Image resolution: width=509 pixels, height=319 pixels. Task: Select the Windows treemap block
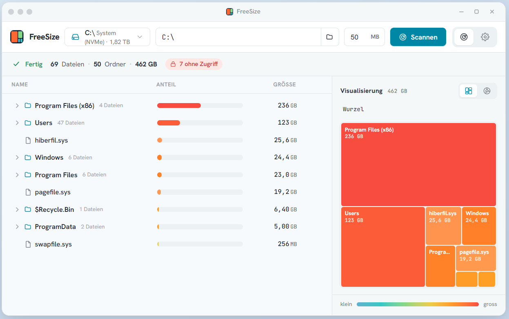click(x=479, y=226)
